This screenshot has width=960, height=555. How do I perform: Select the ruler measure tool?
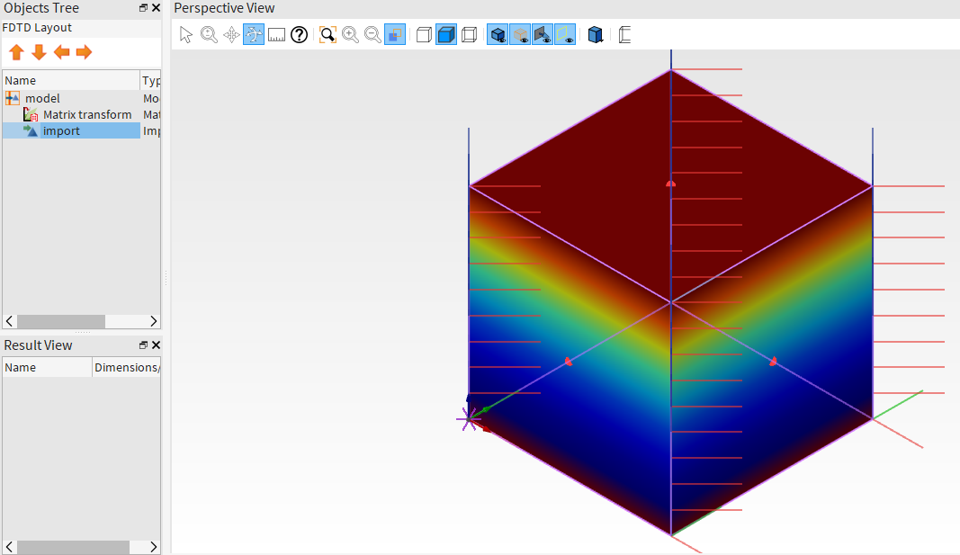[x=277, y=35]
